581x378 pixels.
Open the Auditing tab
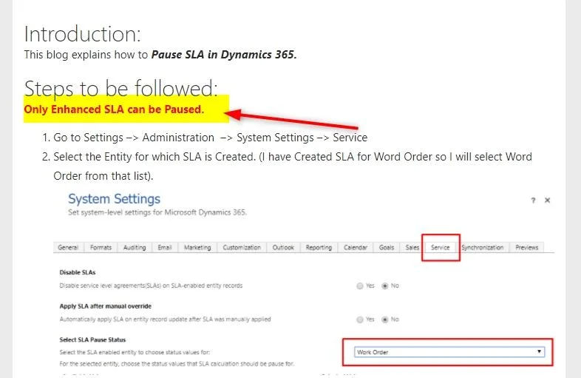(135, 247)
